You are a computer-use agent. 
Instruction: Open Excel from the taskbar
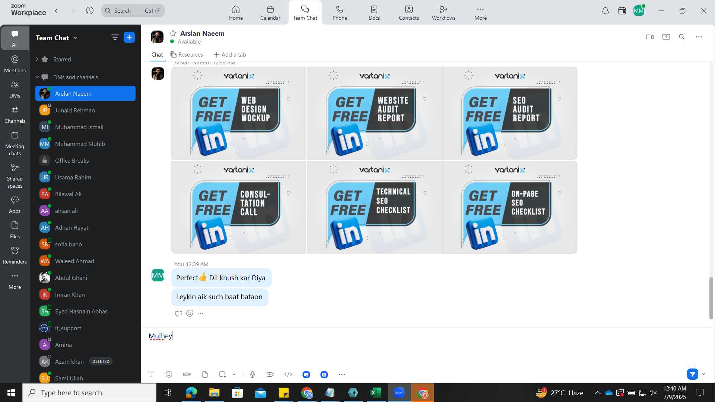(x=376, y=393)
